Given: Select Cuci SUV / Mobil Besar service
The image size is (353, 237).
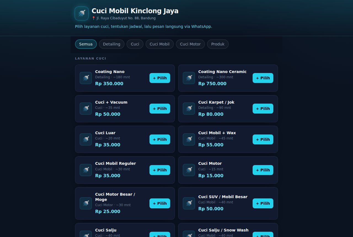Looking at the screenshot, I should pos(263,203).
